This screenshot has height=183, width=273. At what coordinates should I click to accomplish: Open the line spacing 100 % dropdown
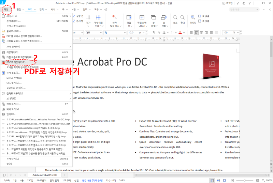238,32
